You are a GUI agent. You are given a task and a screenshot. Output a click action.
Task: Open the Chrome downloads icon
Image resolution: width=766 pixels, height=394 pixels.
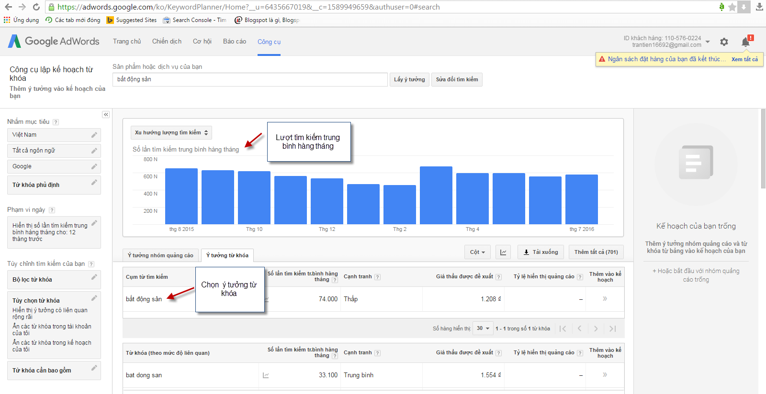coord(759,7)
